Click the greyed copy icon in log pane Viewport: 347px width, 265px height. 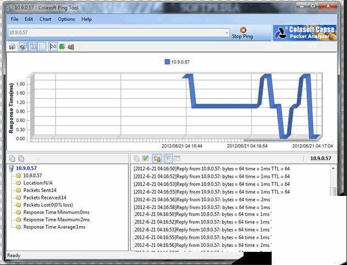click(136, 159)
